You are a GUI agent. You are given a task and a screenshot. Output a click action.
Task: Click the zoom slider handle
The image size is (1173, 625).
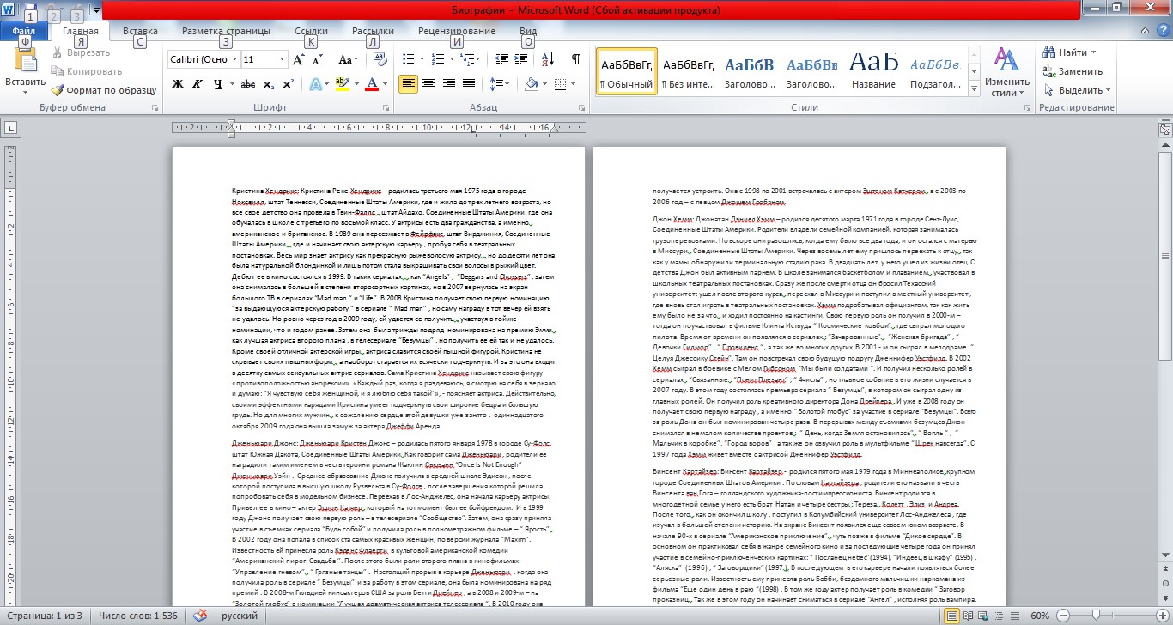pyautogui.click(x=1096, y=616)
